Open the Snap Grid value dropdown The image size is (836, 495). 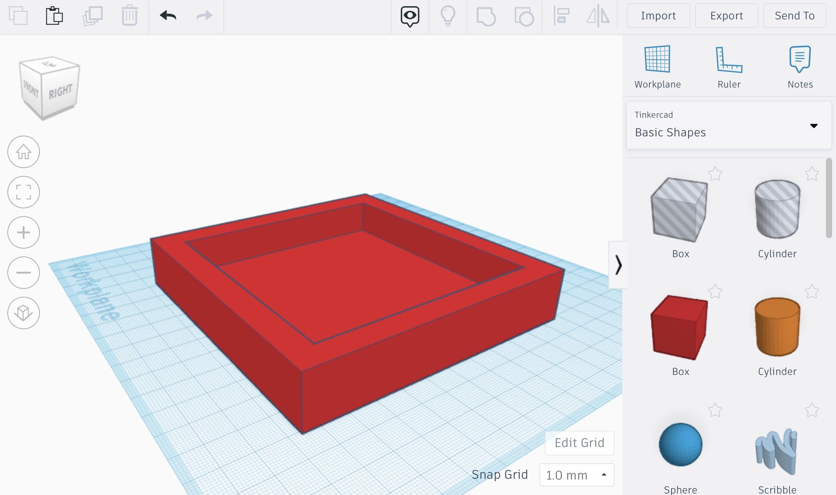coord(577,475)
